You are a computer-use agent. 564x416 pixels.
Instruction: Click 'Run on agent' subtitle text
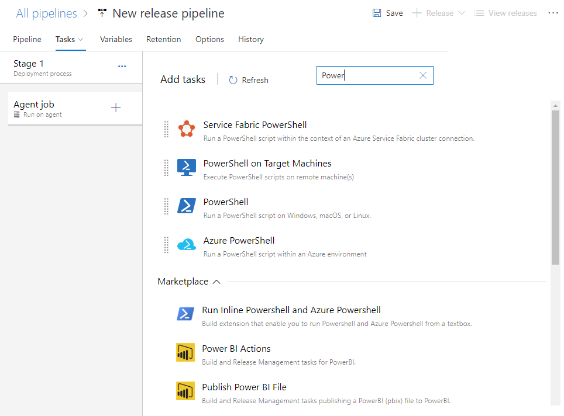point(43,115)
